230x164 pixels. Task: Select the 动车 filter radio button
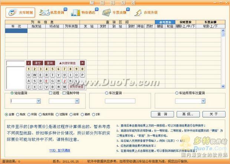click(71, 114)
